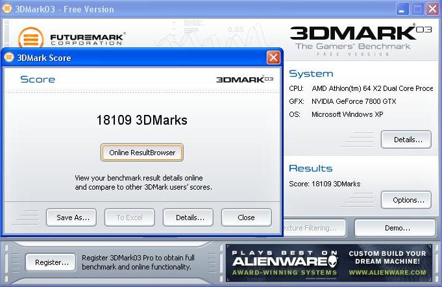Click the Futuremark orange logo icon
The height and width of the screenshot is (287, 442).
tap(31, 38)
